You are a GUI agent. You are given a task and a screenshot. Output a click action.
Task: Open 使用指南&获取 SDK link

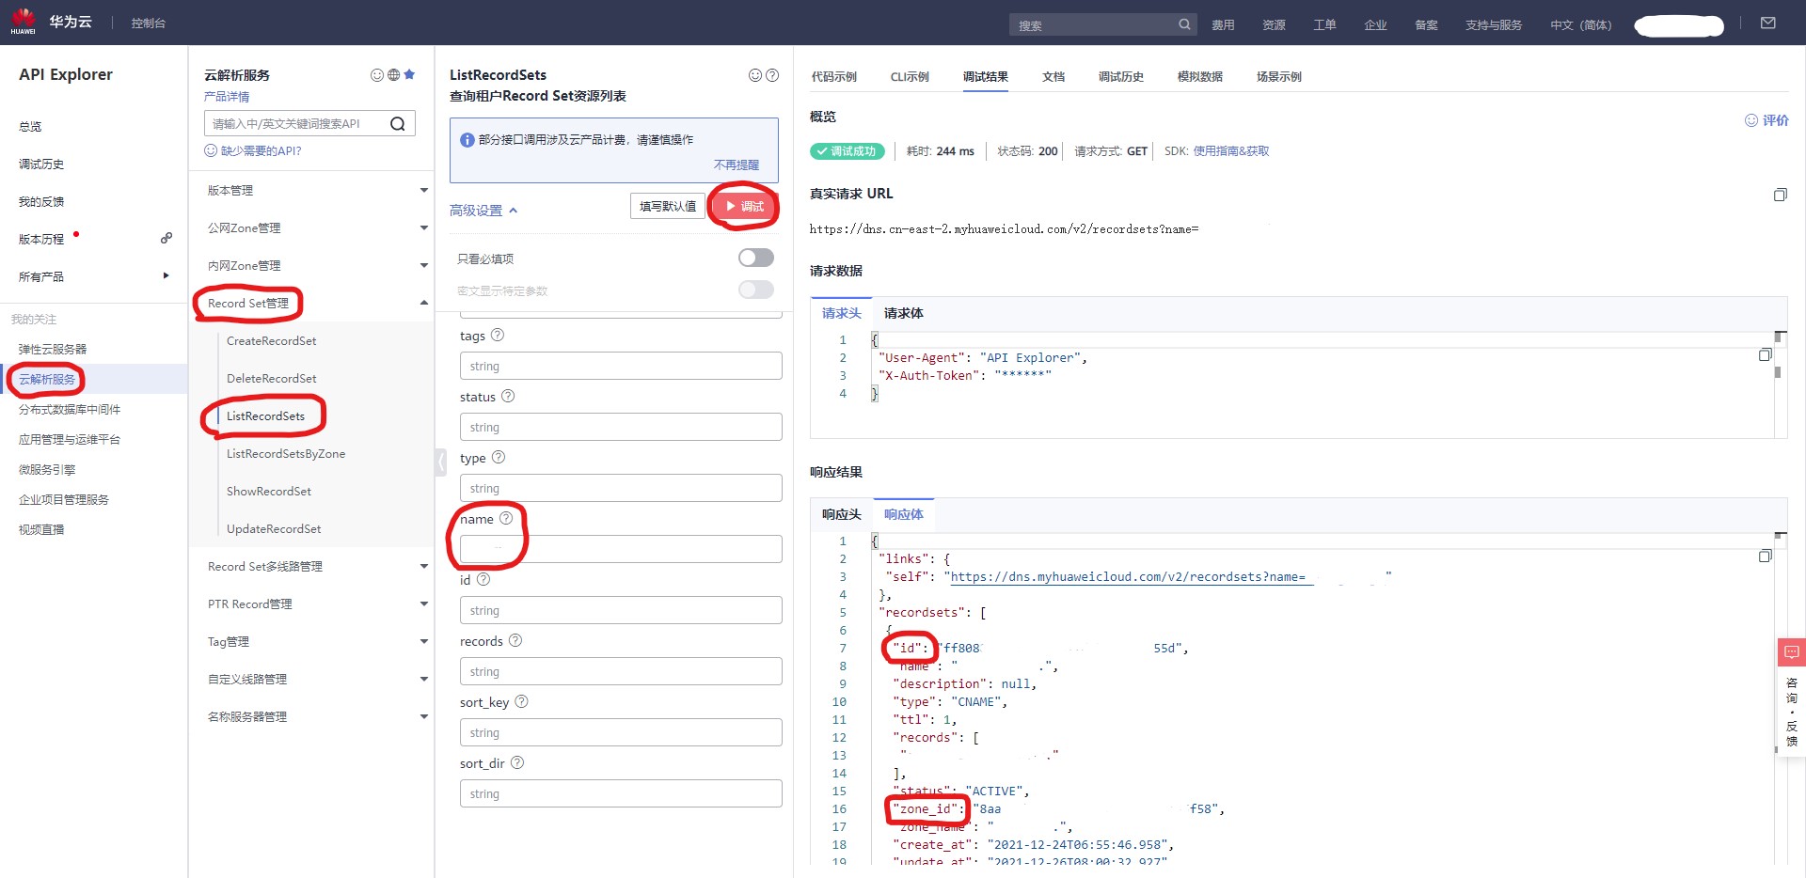[x=1231, y=151]
